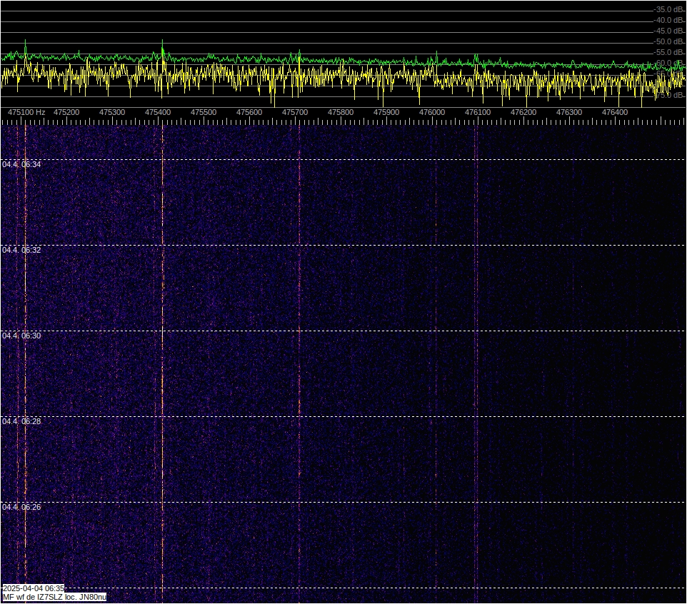Screen dimensions: 687x604
Task: Click the -35.0 dB scale label
Action: (x=669, y=9)
